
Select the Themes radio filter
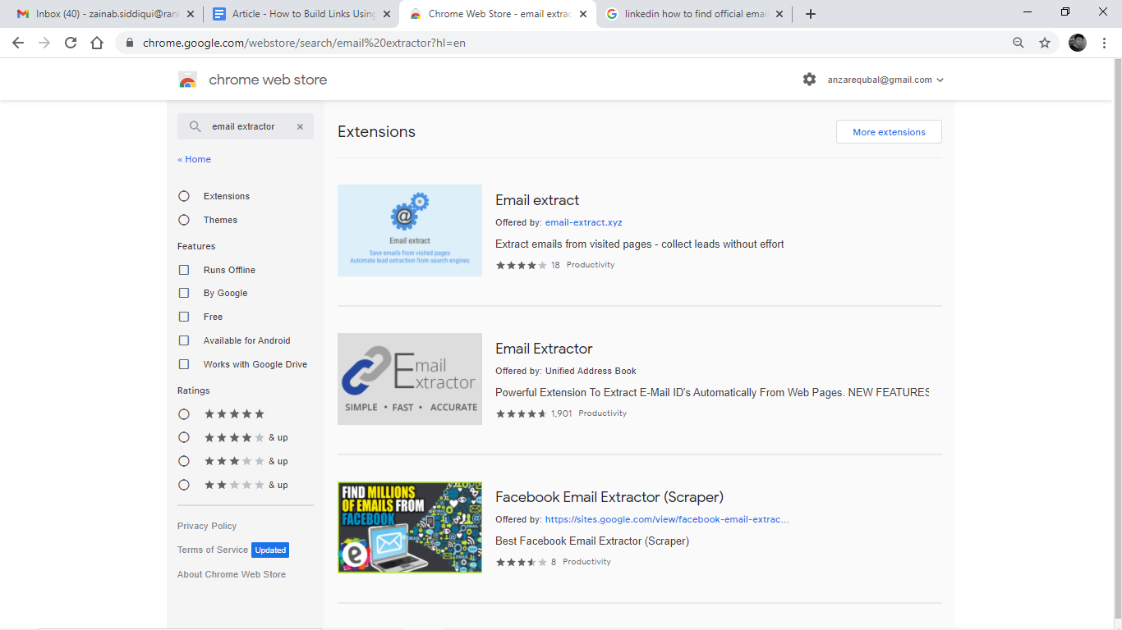184,220
